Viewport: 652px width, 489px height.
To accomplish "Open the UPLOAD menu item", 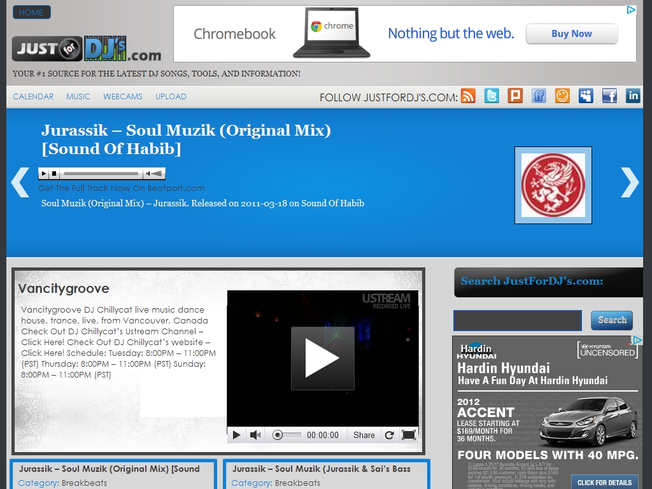I will pos(171,97).
